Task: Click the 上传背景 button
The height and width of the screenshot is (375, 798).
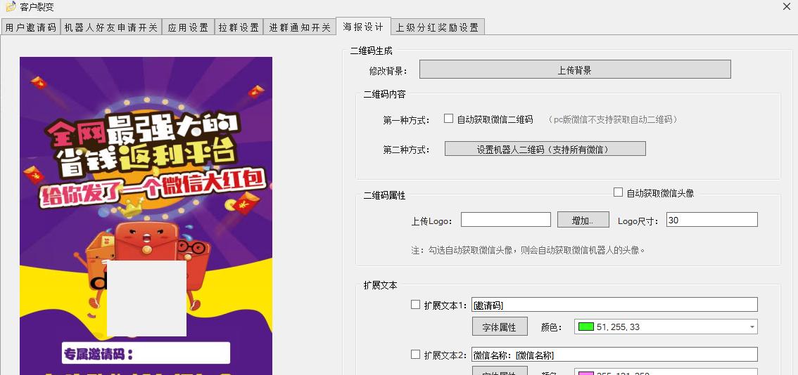Action: [575, 70]
